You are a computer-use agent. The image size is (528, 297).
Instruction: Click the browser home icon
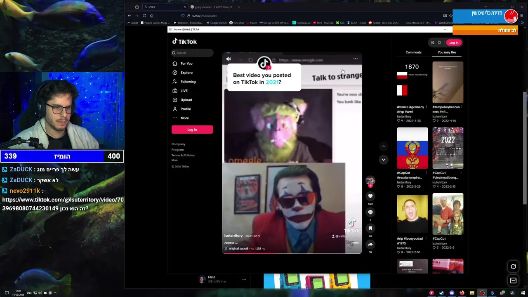coord(151,16)
